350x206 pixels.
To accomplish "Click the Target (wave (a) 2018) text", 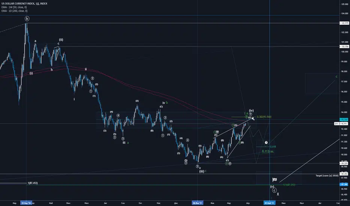I will 327,176.
